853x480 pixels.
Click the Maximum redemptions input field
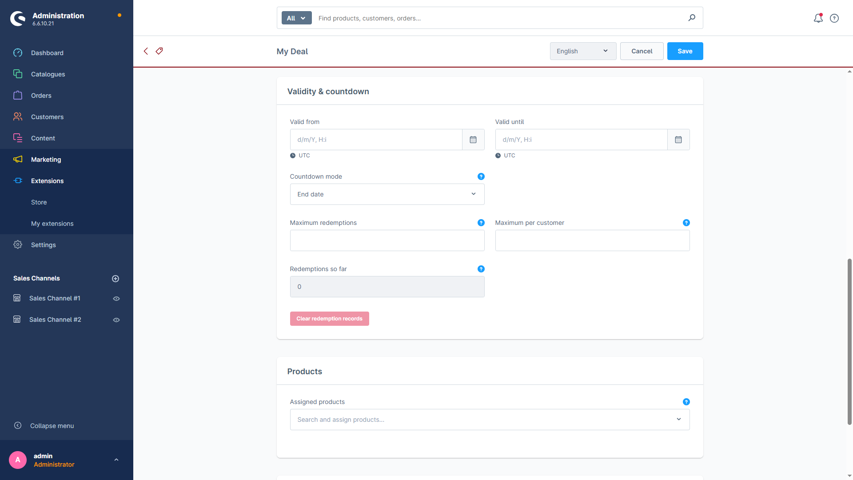387,240
